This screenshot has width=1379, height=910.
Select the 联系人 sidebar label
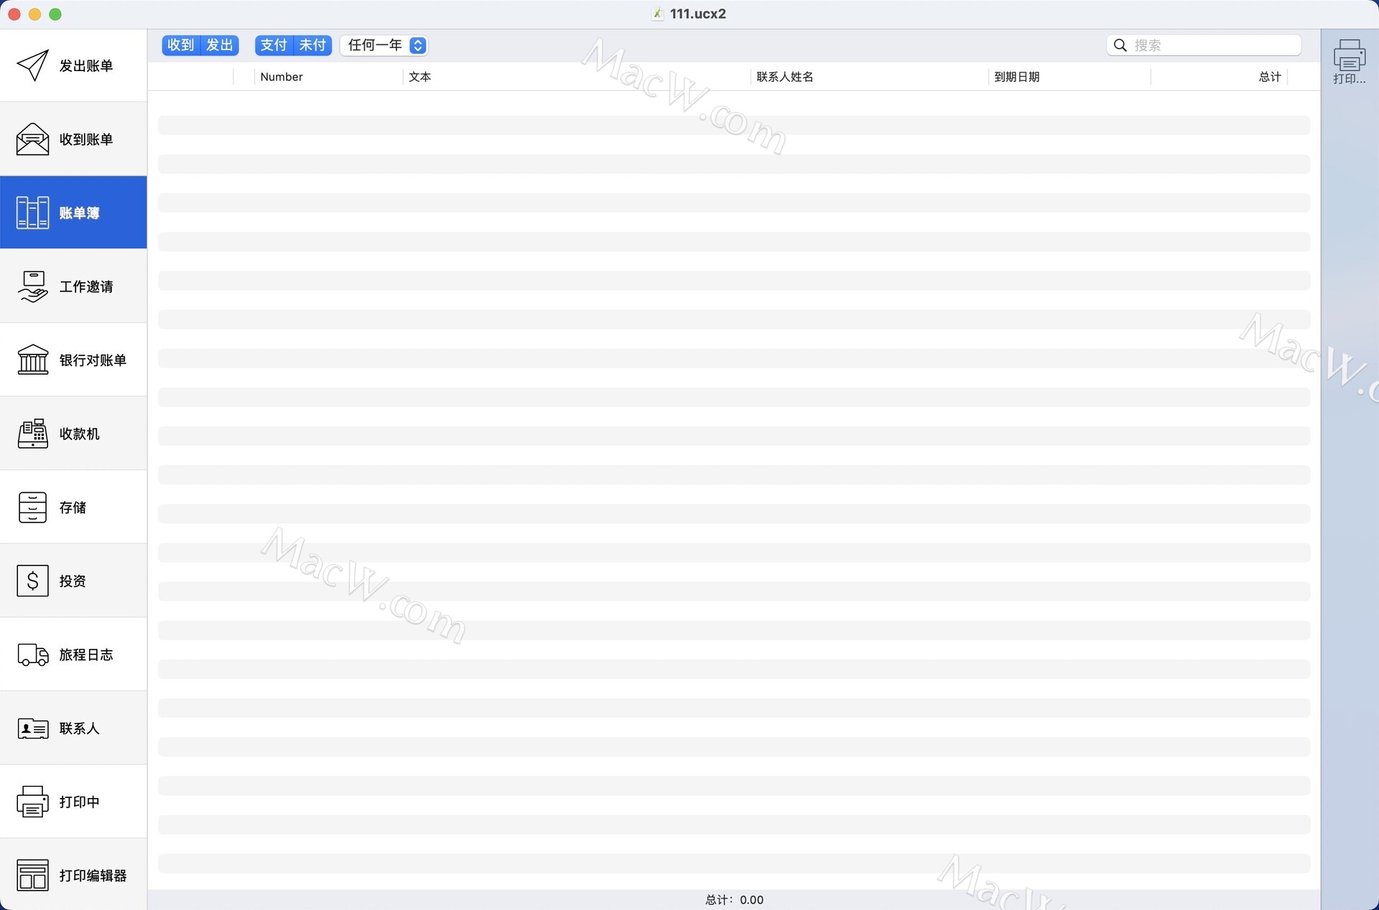coord(80,728)
